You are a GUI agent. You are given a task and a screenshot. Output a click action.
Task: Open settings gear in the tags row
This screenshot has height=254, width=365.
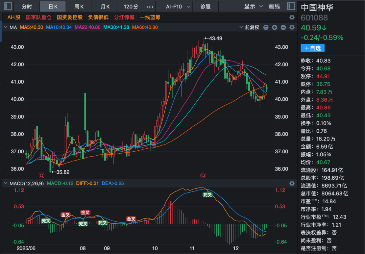click(x=292, y=17)
